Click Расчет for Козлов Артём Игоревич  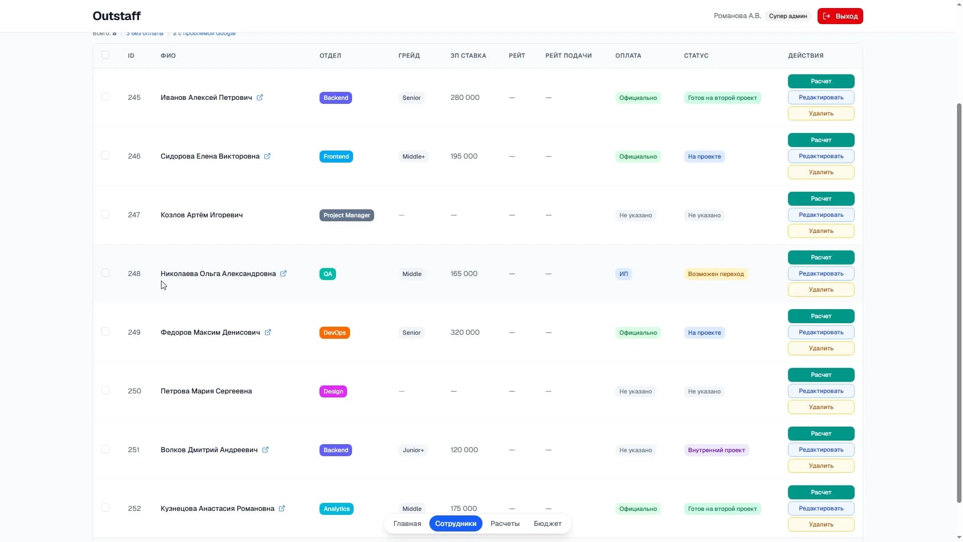pos(821,199)
